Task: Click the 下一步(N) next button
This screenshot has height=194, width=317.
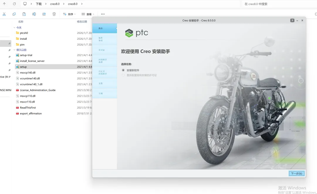Action: coord(296,173)
